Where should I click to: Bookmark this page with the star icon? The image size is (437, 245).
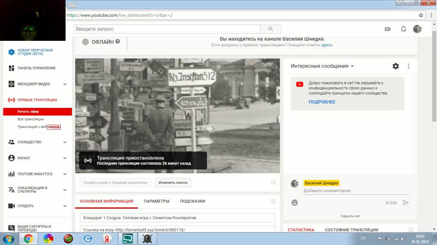[x=421, y=15]
